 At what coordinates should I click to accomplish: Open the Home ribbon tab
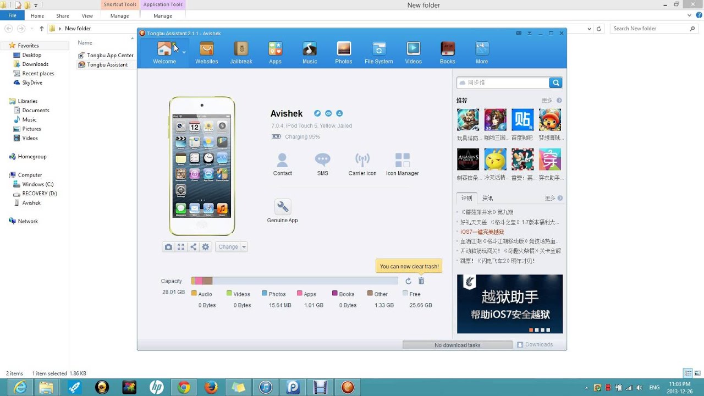click(37, 16)
